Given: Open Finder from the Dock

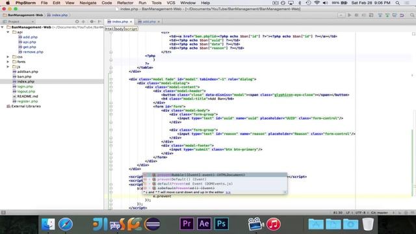Looking at the screenshot, I should (x=48, y=224).
